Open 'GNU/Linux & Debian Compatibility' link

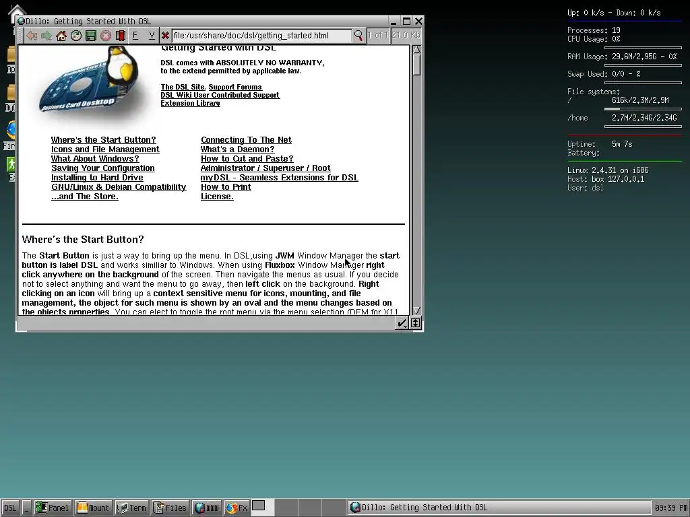pos(119,187)
